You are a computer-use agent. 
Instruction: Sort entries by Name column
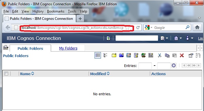coord(27,74)
